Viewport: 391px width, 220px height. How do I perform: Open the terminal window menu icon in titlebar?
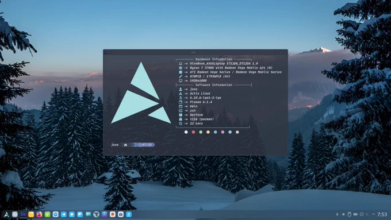click(106, 52)
